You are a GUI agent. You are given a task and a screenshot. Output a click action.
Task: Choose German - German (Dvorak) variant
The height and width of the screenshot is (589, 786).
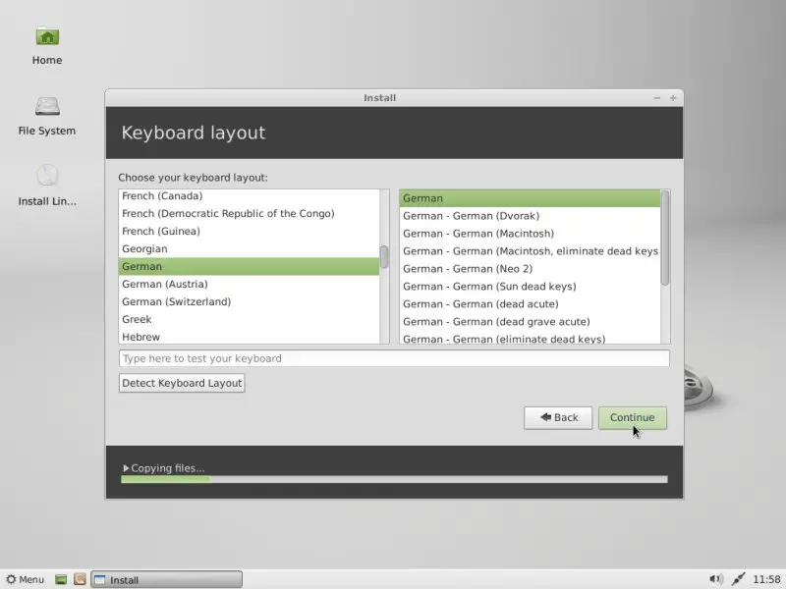tap(530, 216)
